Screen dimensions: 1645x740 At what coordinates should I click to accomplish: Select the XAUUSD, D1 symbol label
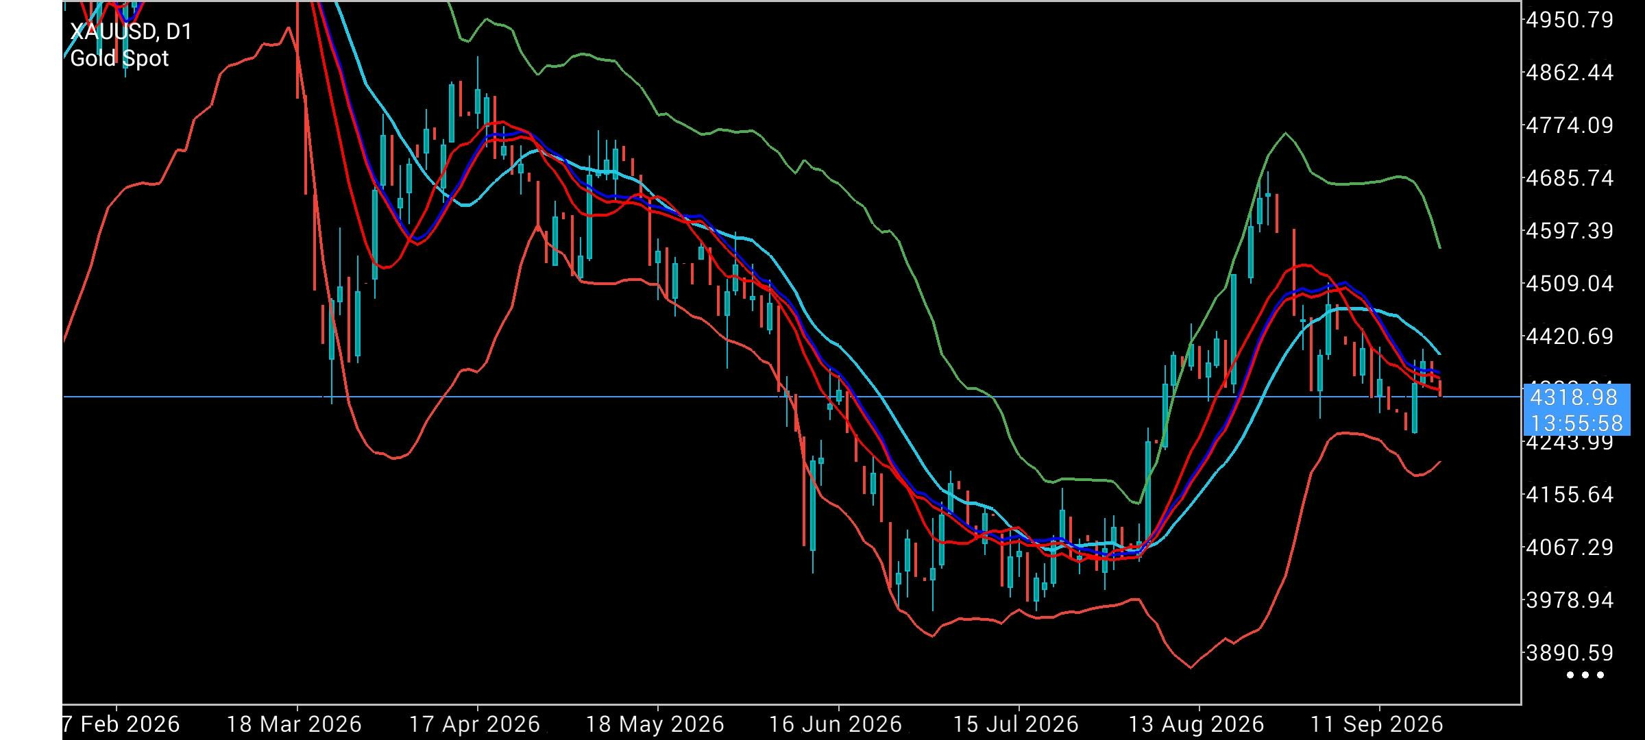tap(131, 32)
